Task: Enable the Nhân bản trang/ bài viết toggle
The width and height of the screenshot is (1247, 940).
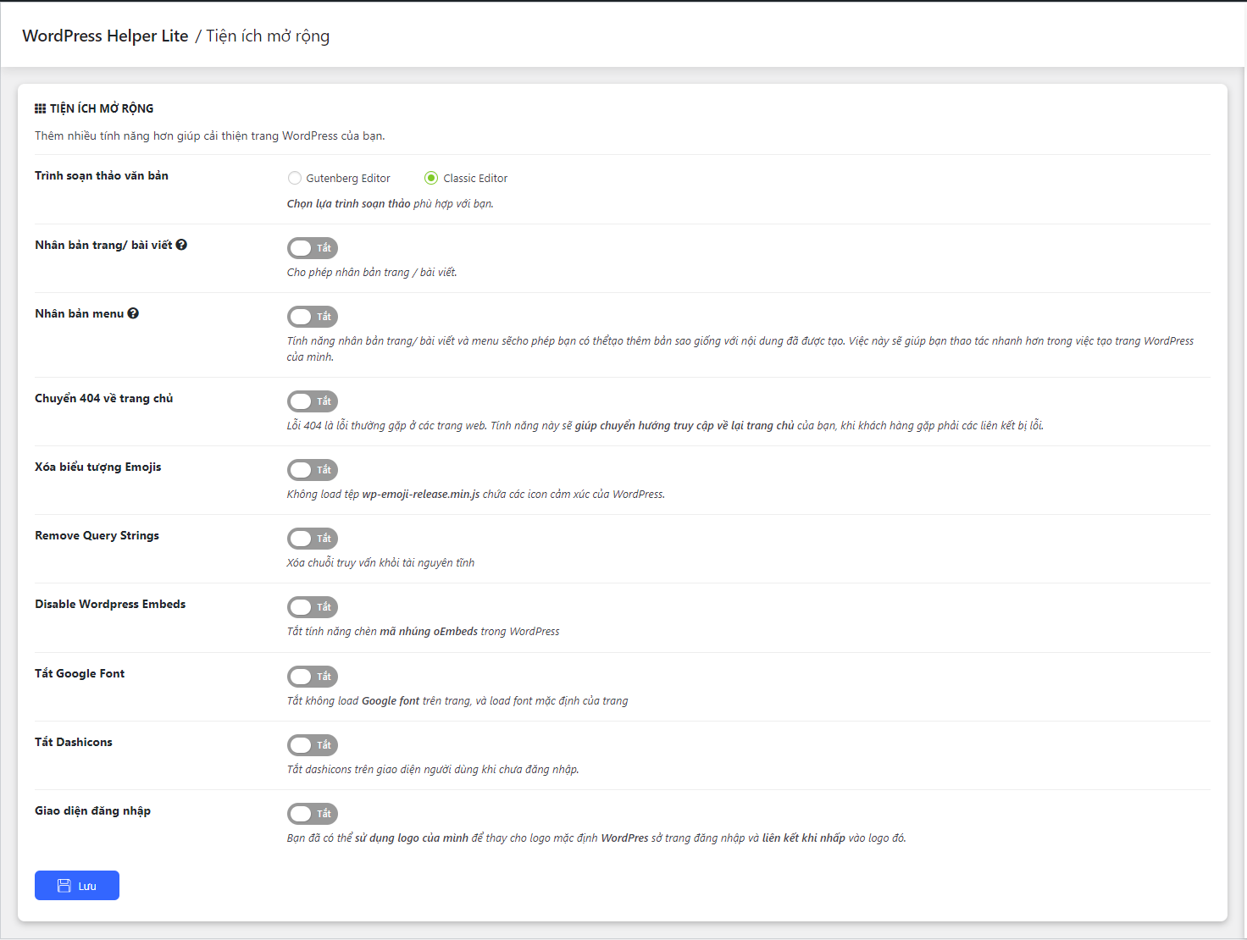Action: (x=312, y=248)
